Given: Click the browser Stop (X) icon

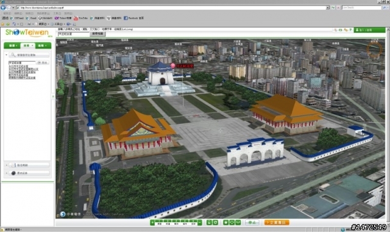Looking at the screenshot, I should (x=338, y=8).
